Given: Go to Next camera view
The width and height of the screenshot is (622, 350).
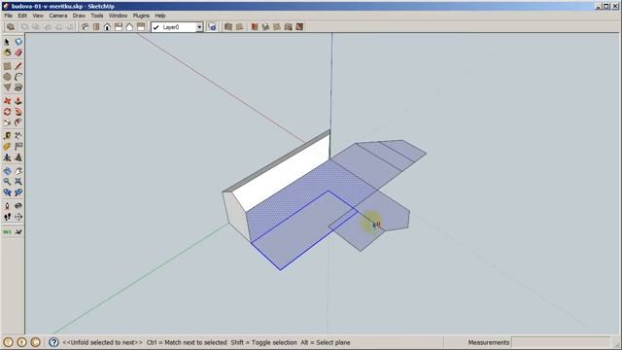Looking at the screenshot, I should click(18, 192).
